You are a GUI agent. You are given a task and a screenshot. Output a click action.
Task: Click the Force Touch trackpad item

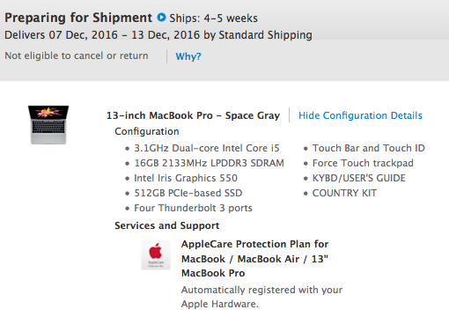pyautogui.click(x=363, y=163)
